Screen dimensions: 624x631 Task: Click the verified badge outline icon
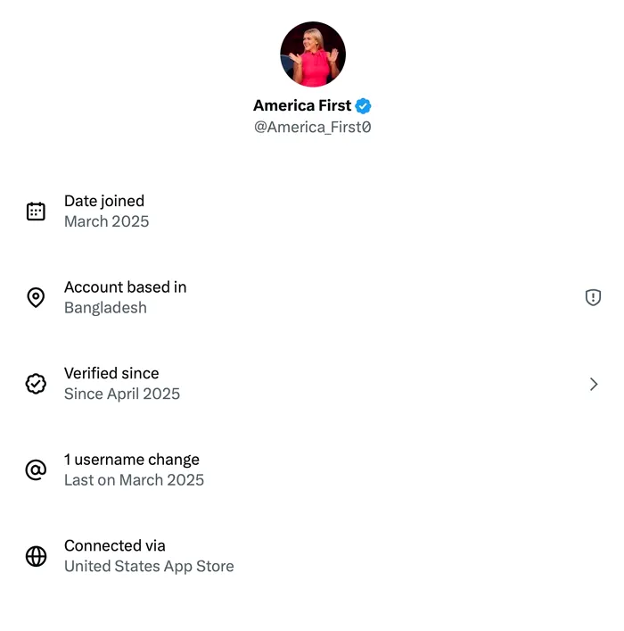click(36, 384)
